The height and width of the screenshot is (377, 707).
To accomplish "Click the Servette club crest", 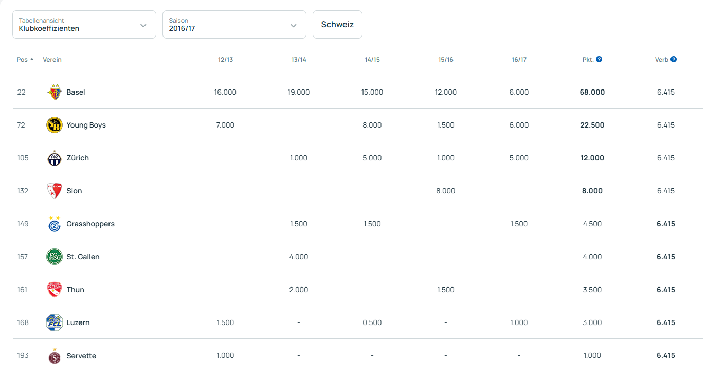I will click(x=55, y=355).
